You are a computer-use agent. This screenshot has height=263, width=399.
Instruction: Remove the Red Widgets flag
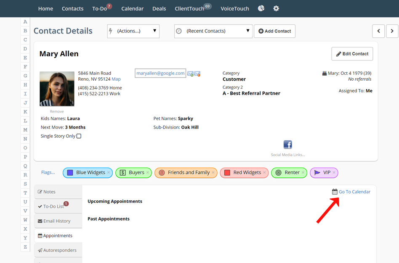(264, 173)
